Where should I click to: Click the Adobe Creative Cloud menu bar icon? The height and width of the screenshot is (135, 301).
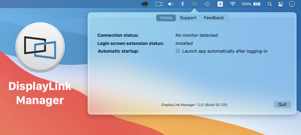[x=145, y=4]
